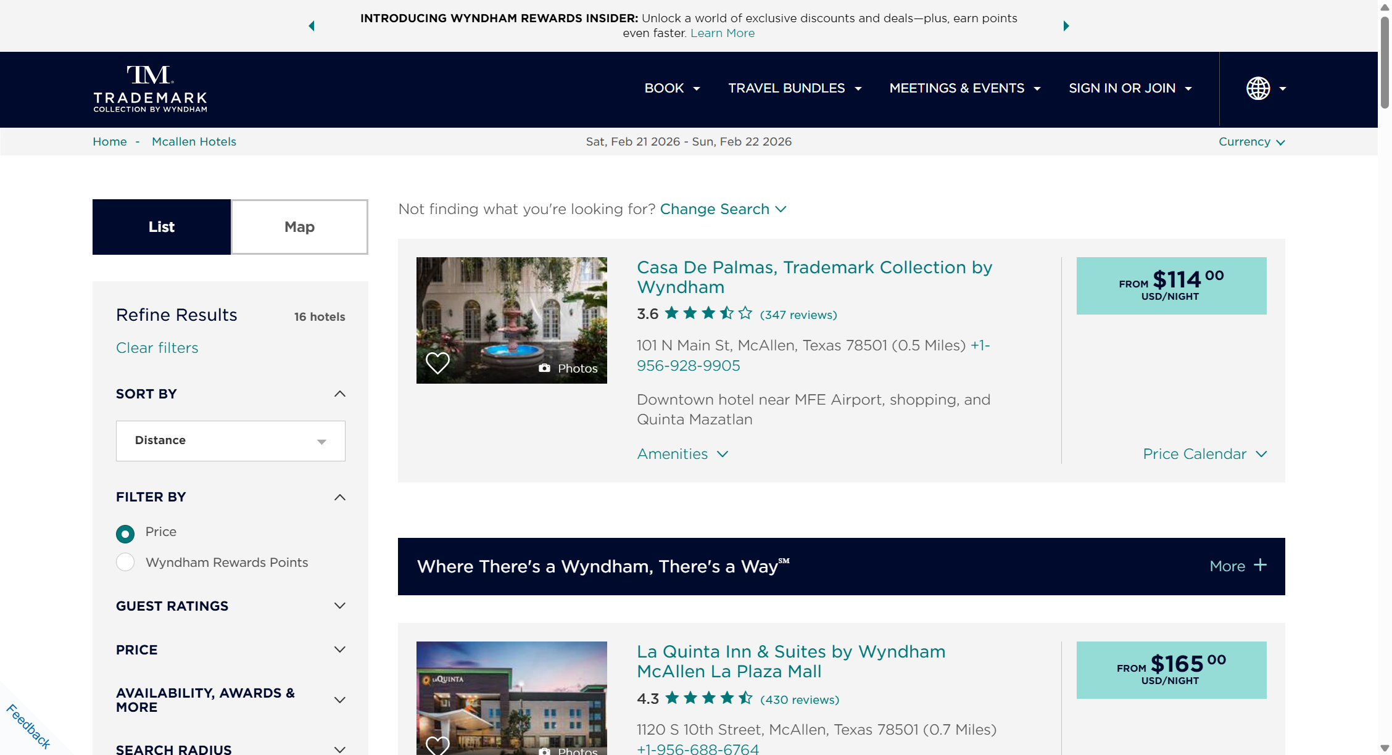Favorite La Quinta Inn with heart icon
This screenshot has height=755, width=1392.
coord(437,746)
